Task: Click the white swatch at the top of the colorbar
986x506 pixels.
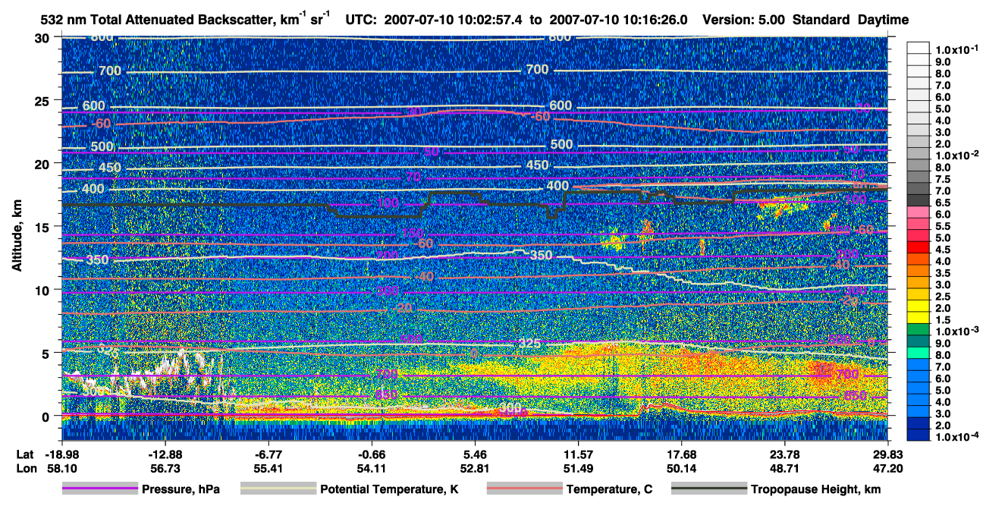Action: click(918, 47)
